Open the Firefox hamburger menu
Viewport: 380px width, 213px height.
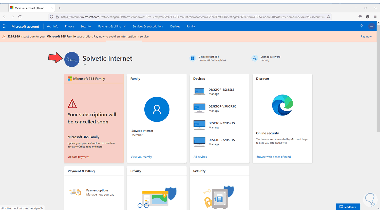pyautogui.click(x=375, y=17)
